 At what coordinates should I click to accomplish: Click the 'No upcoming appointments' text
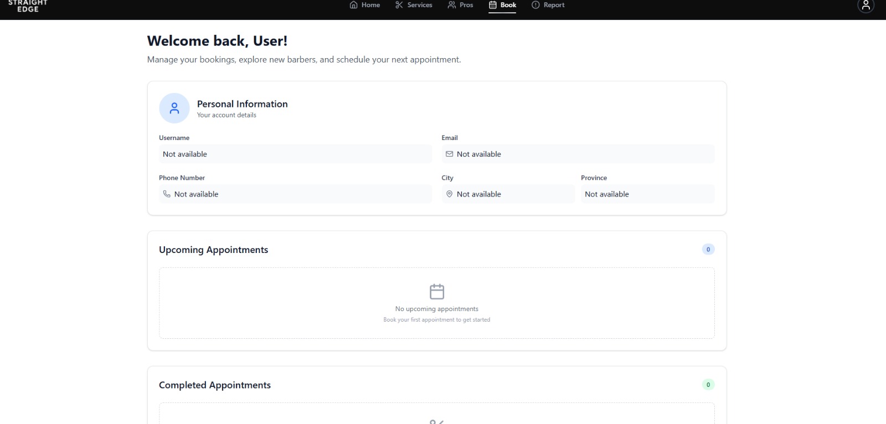click(x=437, y=309)
